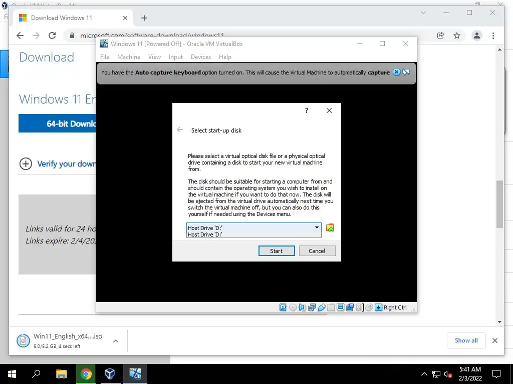Browse for a disk file via folder icon
Screen dimensions: 513x384
(x=330, y=227)
